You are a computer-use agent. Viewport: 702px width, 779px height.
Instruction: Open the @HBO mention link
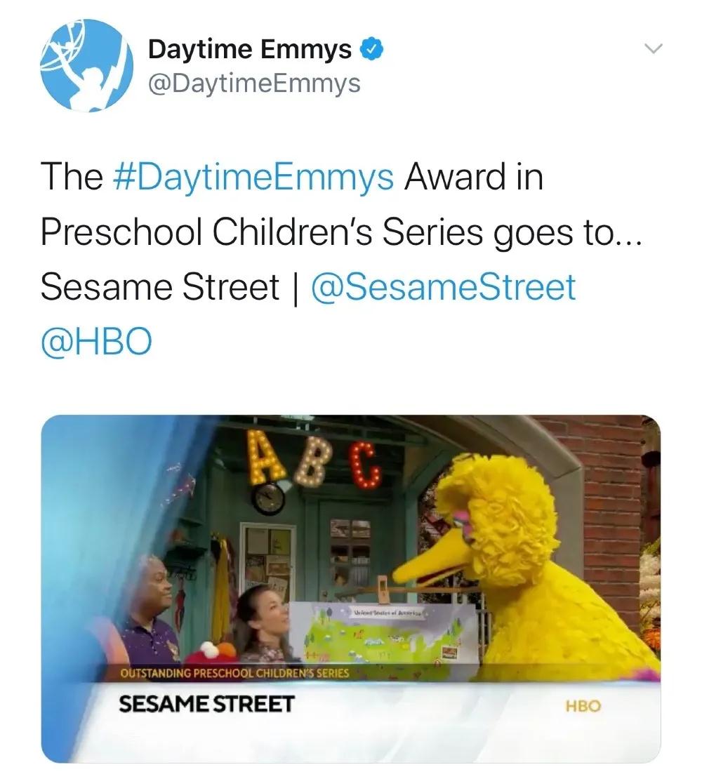(x=96, y=341)
